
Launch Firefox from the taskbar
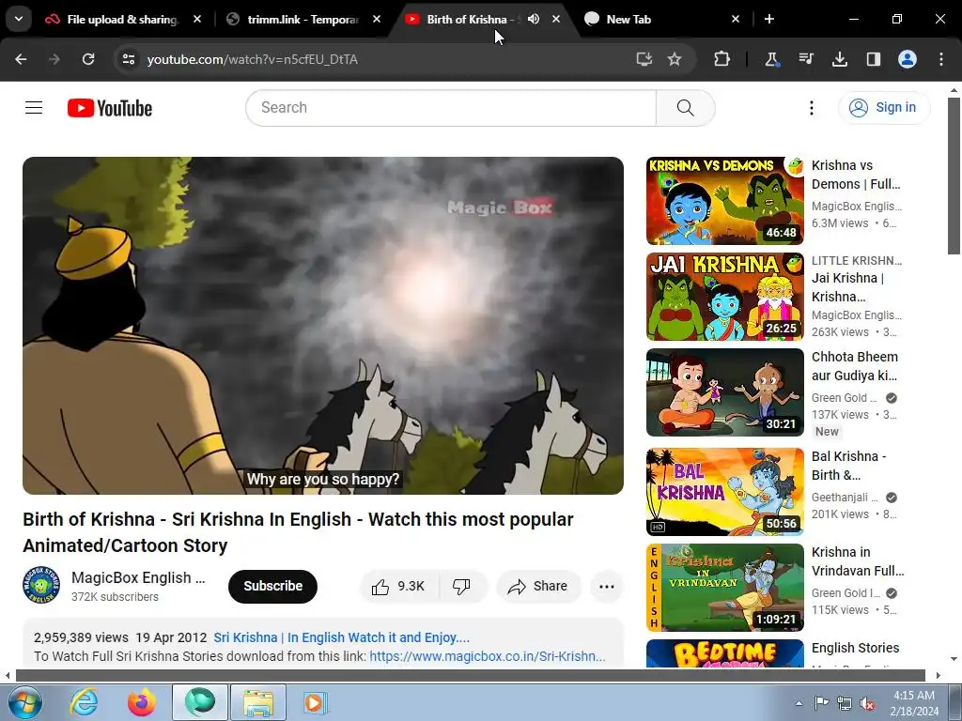pyautogui.click(x=142, y=702)
